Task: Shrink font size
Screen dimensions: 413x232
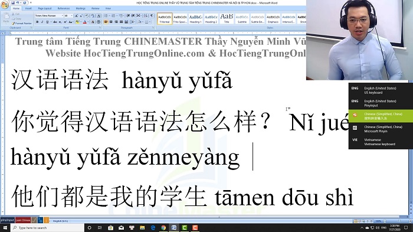Action: tap(81, 16)
